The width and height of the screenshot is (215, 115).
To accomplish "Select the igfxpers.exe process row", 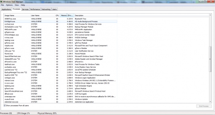I will (x=61, y=32).
